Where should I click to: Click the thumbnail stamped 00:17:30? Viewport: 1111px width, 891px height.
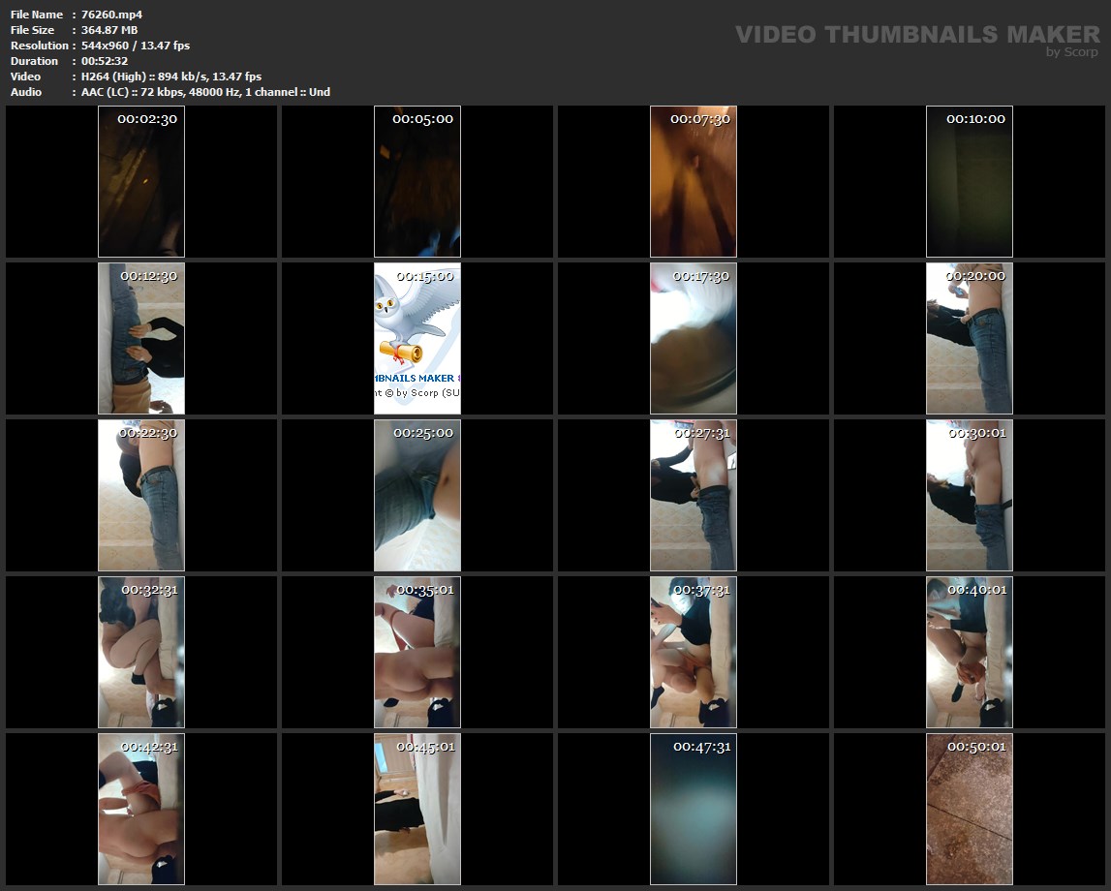(x=694, y=339)
